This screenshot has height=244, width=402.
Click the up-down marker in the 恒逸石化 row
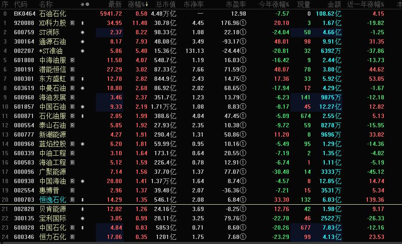83,200
